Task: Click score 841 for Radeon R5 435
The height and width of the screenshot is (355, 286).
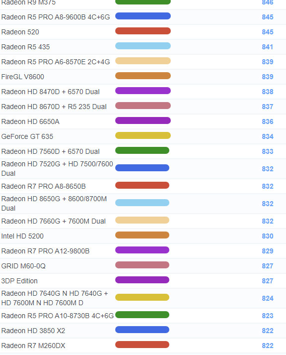Action: [x=268, y=47]
